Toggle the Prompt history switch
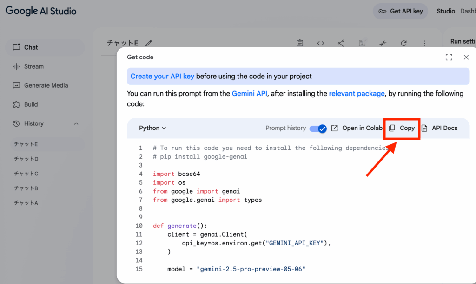This screenshot has width=476, height=284. 318,129
